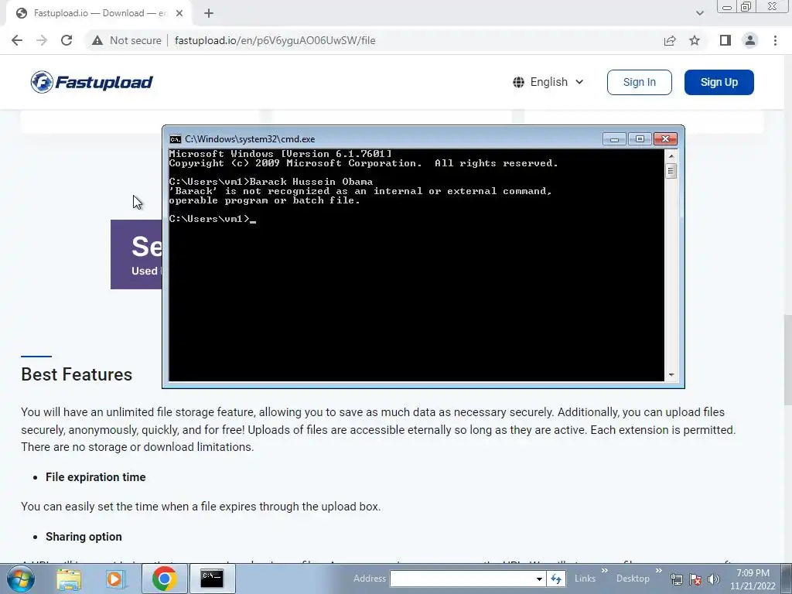
Task: Open the Windows Start menu
Action: click(x=20, y=579)
